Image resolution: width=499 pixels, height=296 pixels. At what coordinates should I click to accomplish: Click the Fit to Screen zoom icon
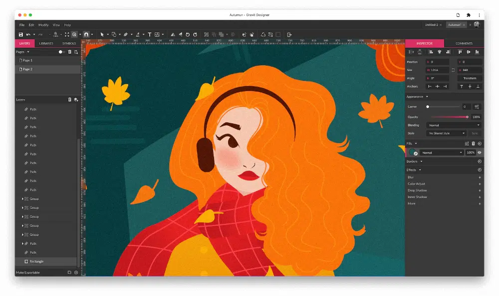[67, 34]
